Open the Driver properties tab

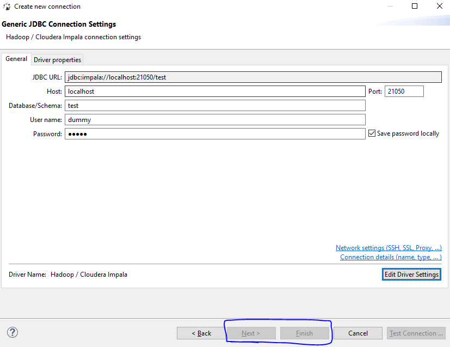tap(57, 60)
